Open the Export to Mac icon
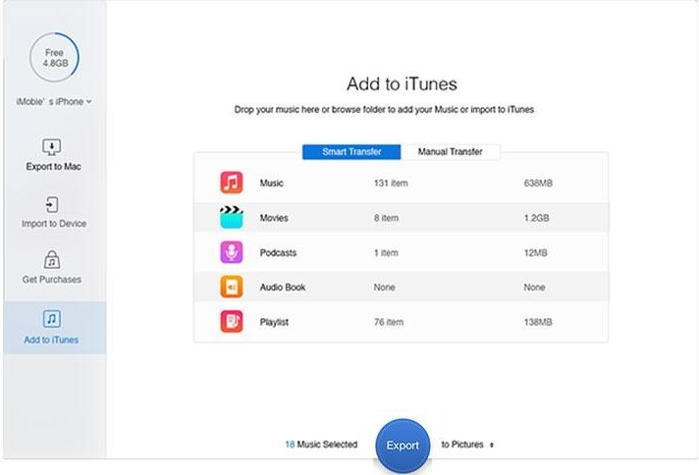699x475 pixels. (52, 146)
